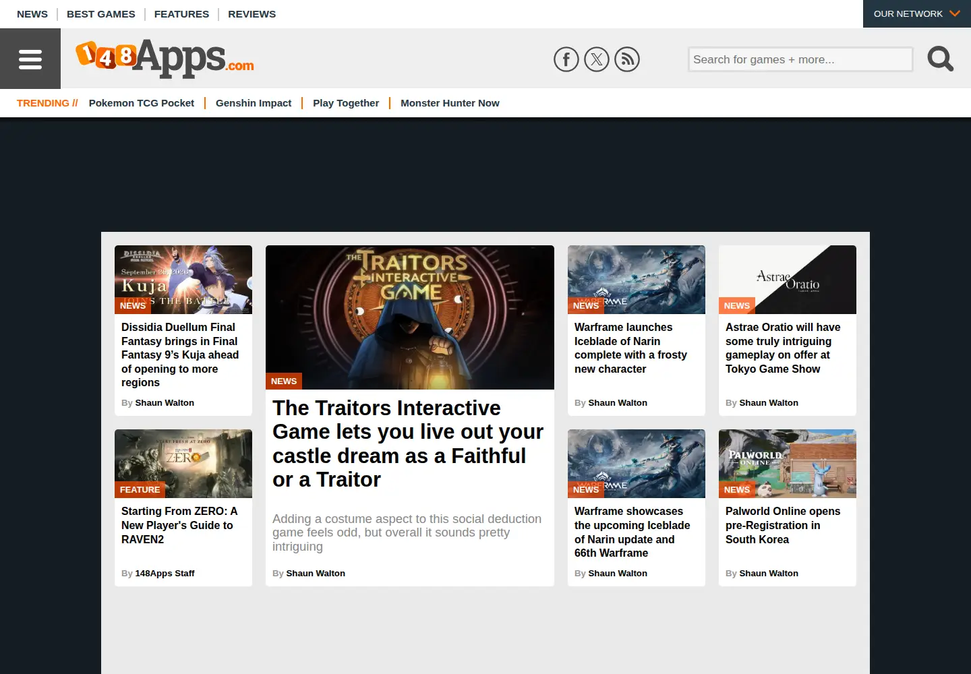Screen dimensions: 971x674
Task: Open the Dissidia Kuja article thumbnail
Action: [x=183, y=280]
